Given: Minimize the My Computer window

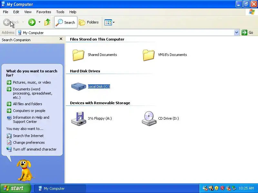Looking at the screenshot, I should [239, 4].
